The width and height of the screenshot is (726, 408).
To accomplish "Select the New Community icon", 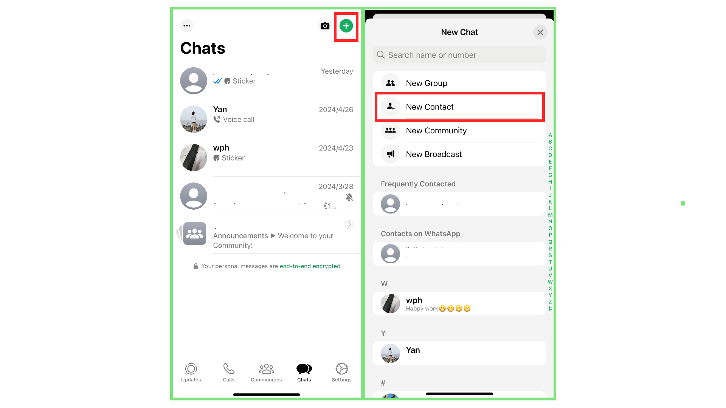I will pos(391,130).
